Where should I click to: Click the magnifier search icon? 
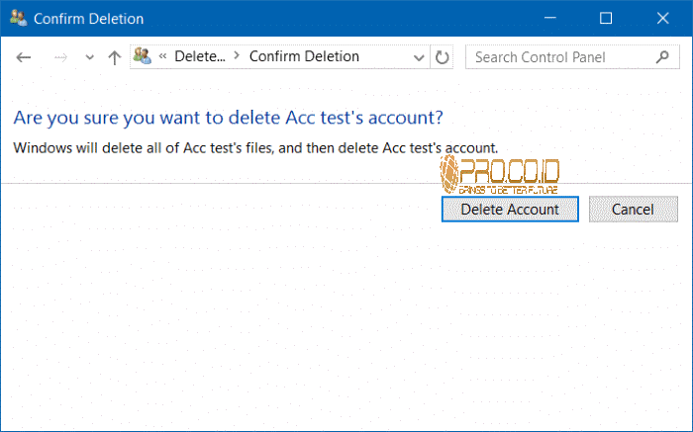[662, 57]
